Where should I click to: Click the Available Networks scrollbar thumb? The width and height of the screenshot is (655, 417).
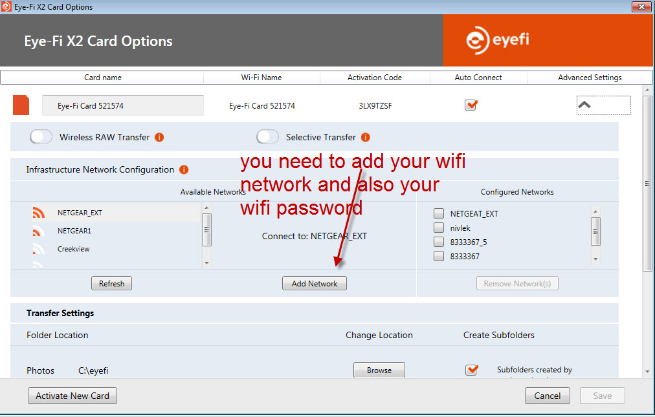(206, 230)
